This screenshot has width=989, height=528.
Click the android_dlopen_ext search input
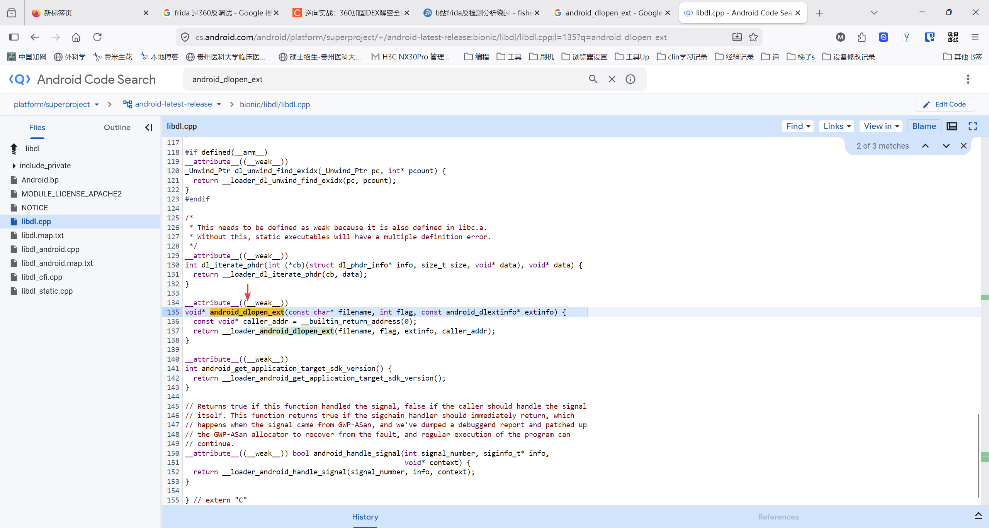[x=386, y=79]
